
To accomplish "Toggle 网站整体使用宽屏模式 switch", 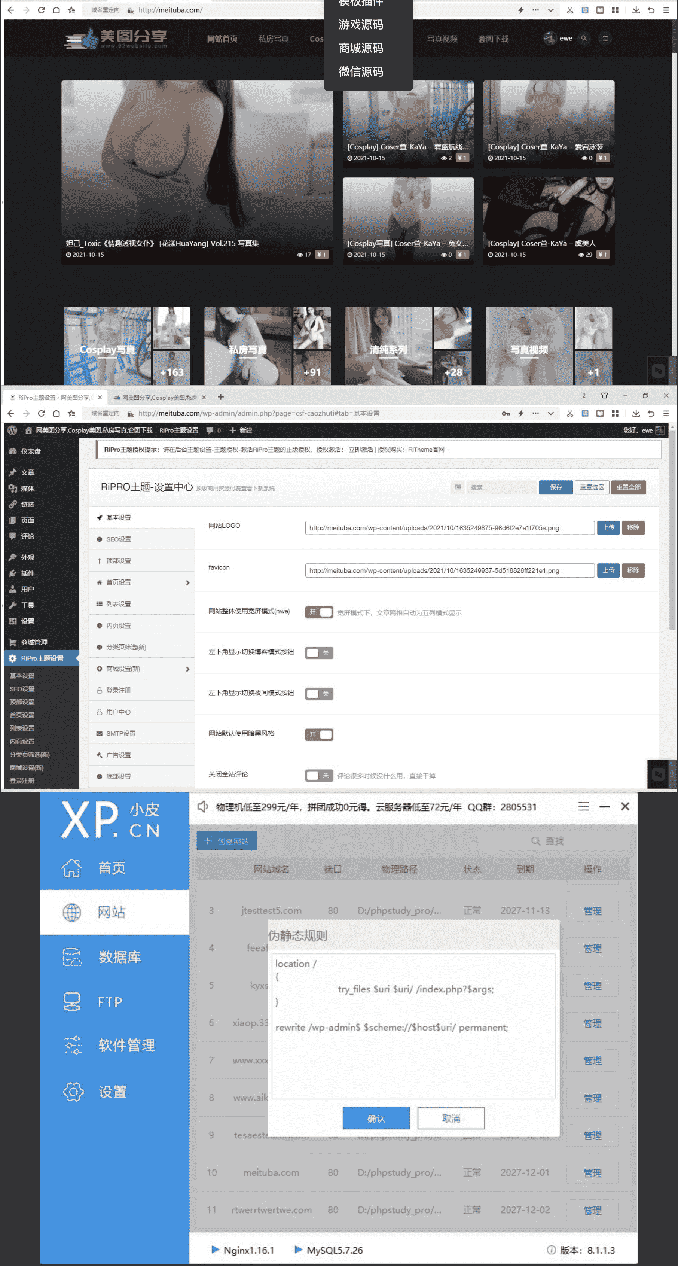I will coord(319,612).
